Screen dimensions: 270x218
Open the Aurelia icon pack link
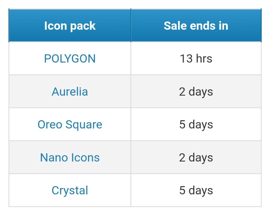[x=70, y=92]
